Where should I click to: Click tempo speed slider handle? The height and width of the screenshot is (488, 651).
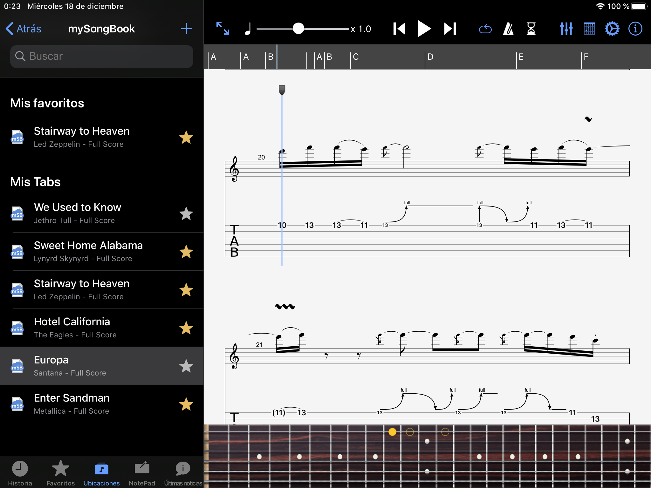pos(298,29)
